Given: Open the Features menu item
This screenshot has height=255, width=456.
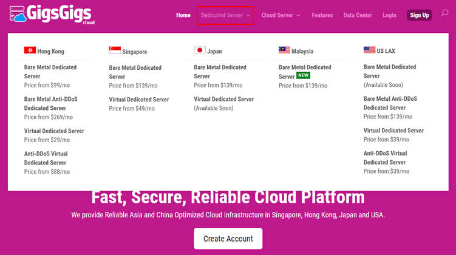Looking at the screenshot, I should (x=322, y=15).
